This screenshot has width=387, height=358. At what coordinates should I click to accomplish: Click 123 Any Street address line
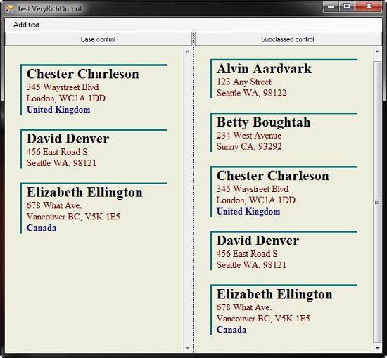pos(244,82)
